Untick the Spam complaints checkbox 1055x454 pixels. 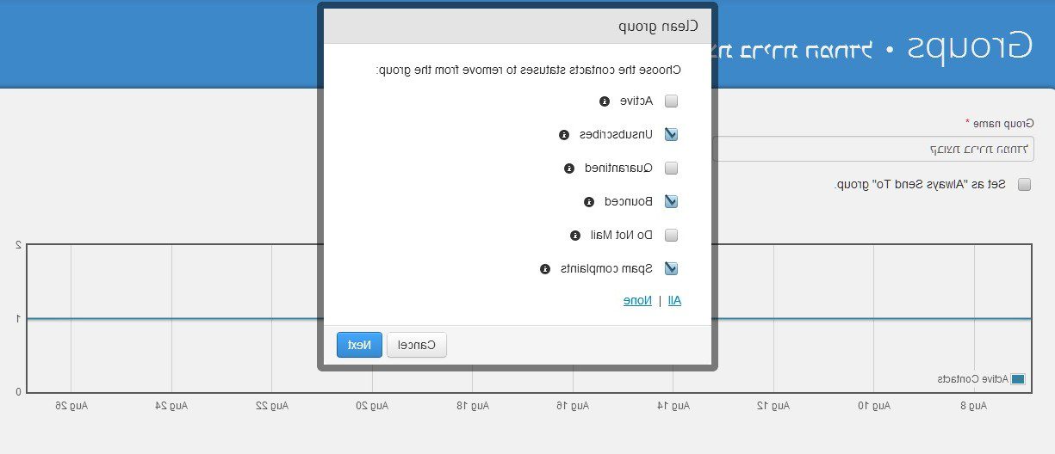(x=672, y=268)
